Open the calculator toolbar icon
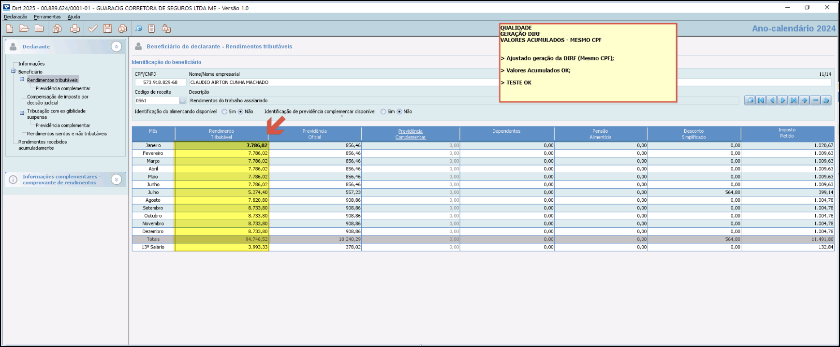This screenshot has height=347, width=840. [x=151, y=28]
